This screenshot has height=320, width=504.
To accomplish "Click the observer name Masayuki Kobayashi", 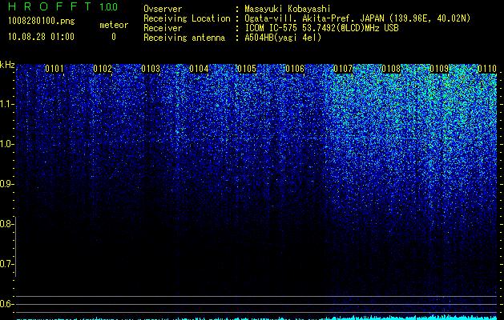I will [288, 9].
